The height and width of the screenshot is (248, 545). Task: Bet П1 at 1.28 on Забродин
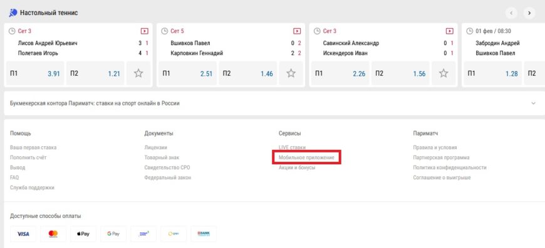tap(493, 74)
